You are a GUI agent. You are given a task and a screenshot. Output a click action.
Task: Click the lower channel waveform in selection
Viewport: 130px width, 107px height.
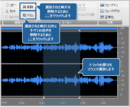[62, 80]
